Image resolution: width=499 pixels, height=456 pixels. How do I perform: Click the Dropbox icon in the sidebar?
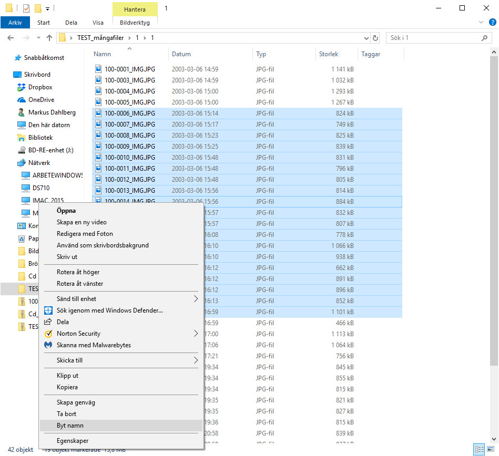[22, 87]
